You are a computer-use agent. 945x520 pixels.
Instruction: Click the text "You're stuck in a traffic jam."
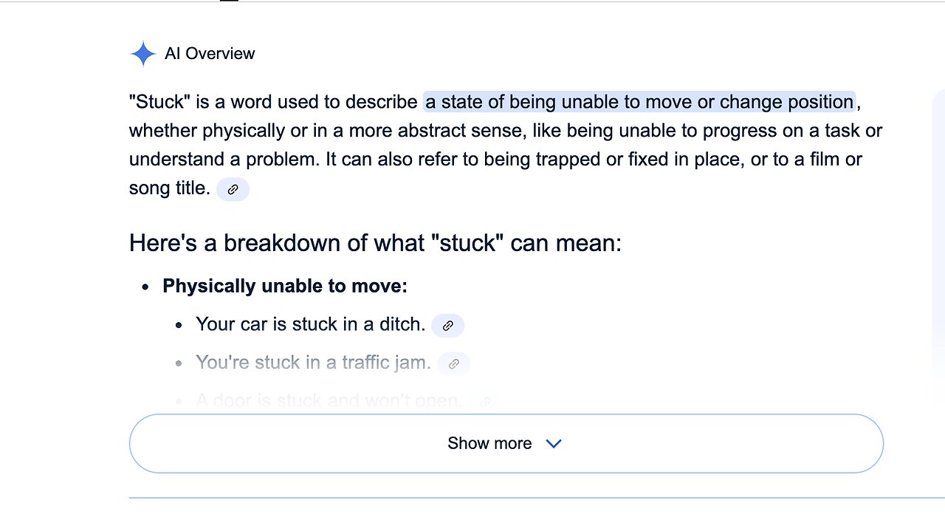click(x=313, y=363)
